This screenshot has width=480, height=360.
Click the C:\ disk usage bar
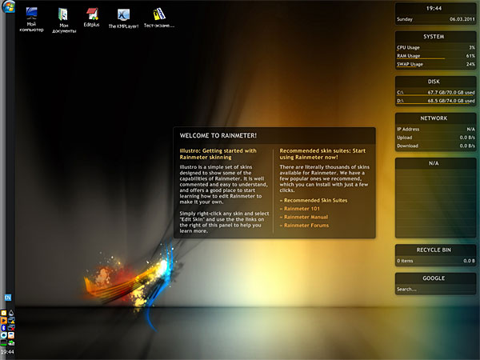[x=434, y=95]
